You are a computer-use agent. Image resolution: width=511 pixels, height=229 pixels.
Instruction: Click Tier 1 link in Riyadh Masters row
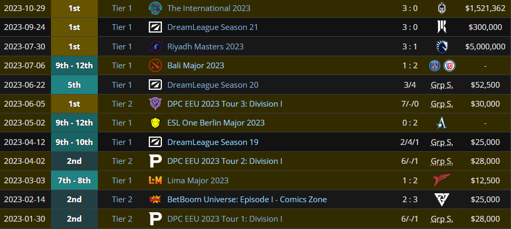point(122,47)
